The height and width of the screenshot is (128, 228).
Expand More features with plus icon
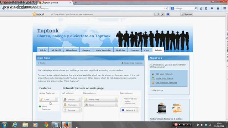40,106
